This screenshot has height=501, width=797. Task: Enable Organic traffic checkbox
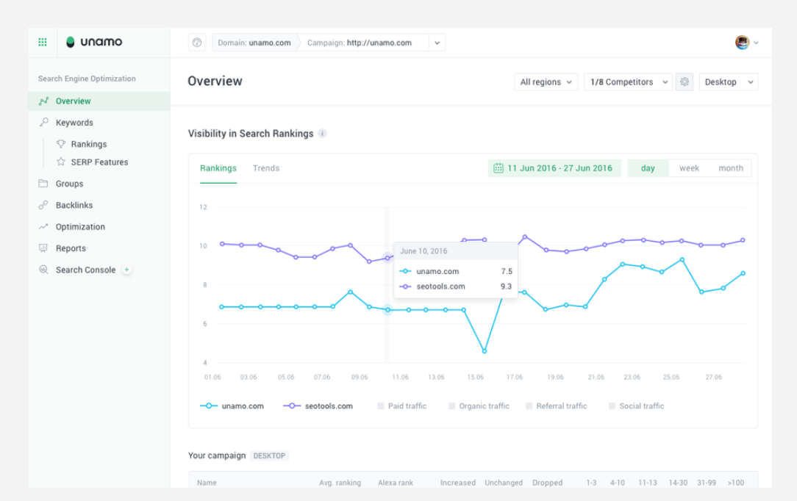coord(452,406)
